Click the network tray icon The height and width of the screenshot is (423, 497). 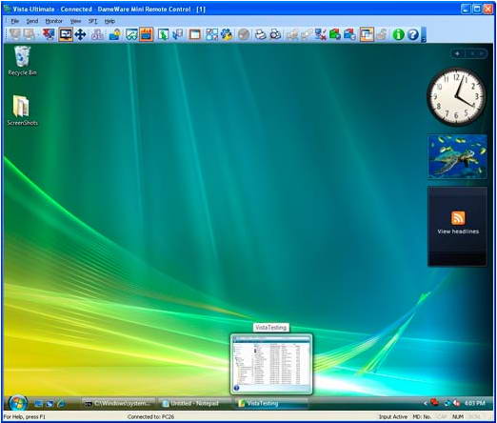point(447,403)
